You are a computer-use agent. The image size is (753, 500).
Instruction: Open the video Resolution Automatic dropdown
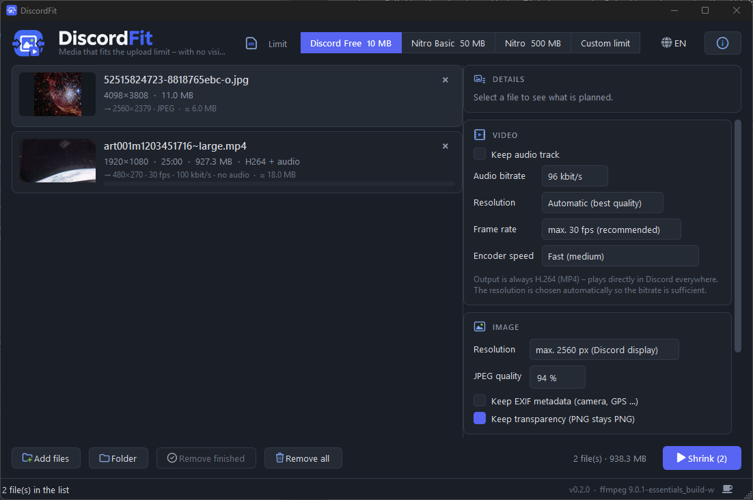pos(602,203)
